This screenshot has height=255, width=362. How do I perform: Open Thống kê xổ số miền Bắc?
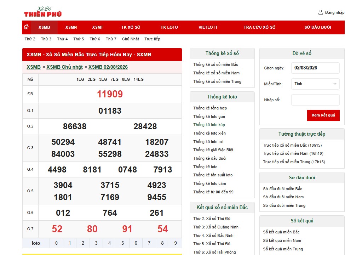[216, 64]
